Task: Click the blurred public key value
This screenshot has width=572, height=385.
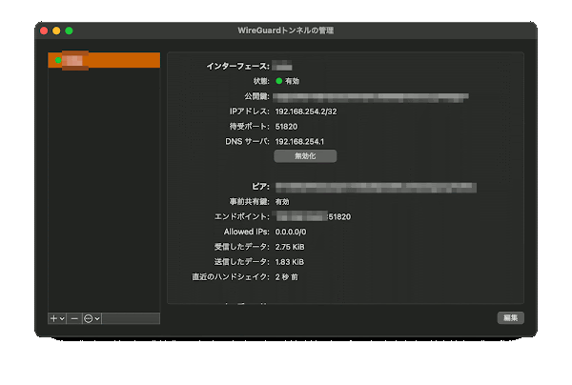Action: coord(371,97)
